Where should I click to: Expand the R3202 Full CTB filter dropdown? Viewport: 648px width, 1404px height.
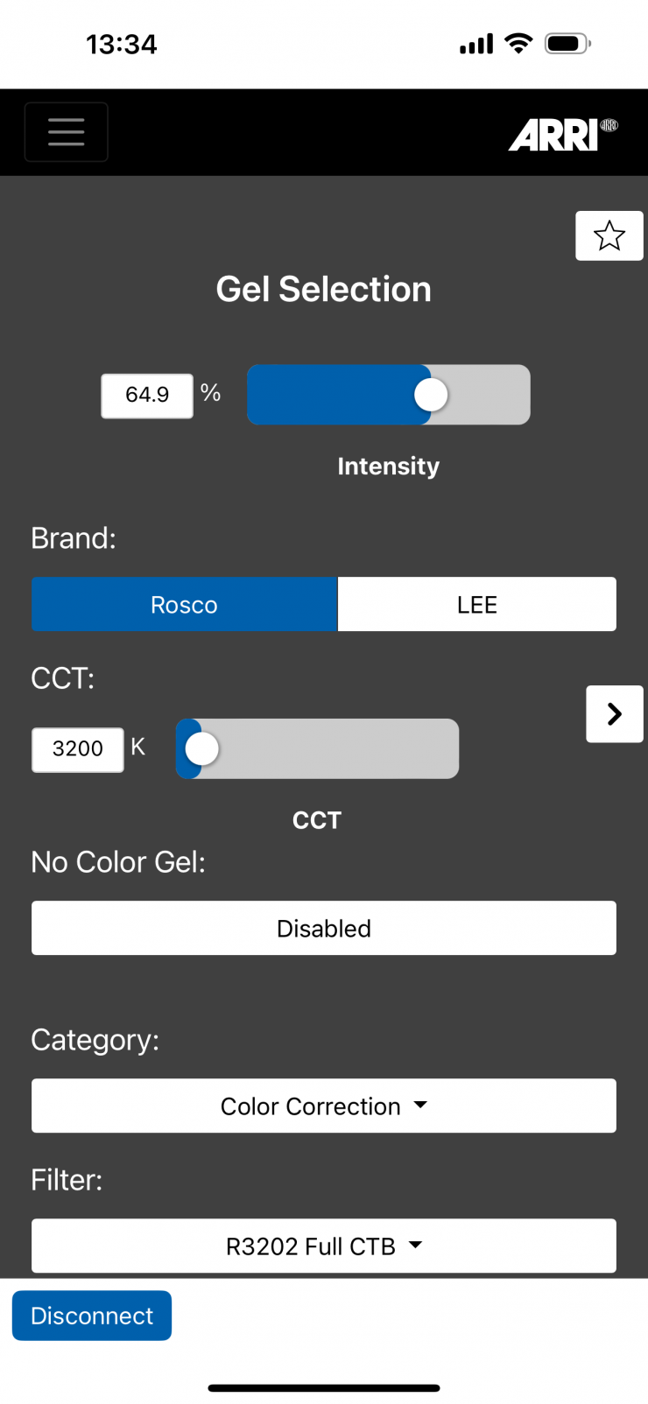(x=324, y=1246)
